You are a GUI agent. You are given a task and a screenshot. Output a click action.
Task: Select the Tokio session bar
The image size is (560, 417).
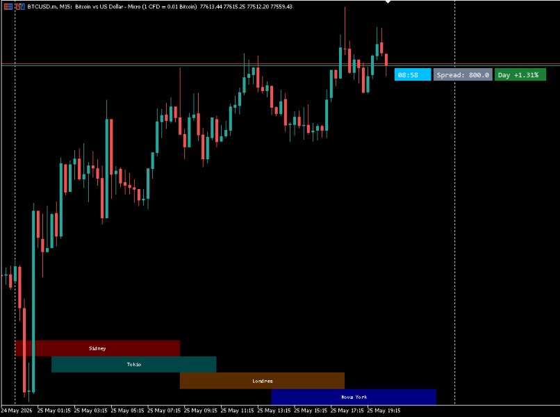coord(134,364)
